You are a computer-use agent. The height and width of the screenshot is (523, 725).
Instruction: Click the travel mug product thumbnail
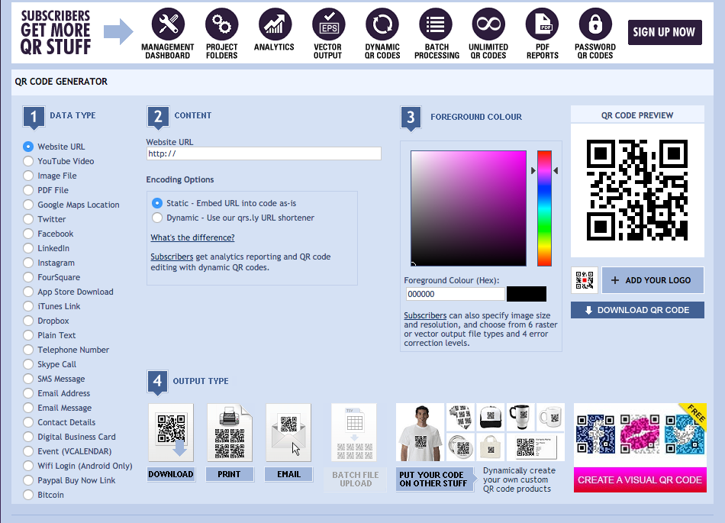click(520, 417)
